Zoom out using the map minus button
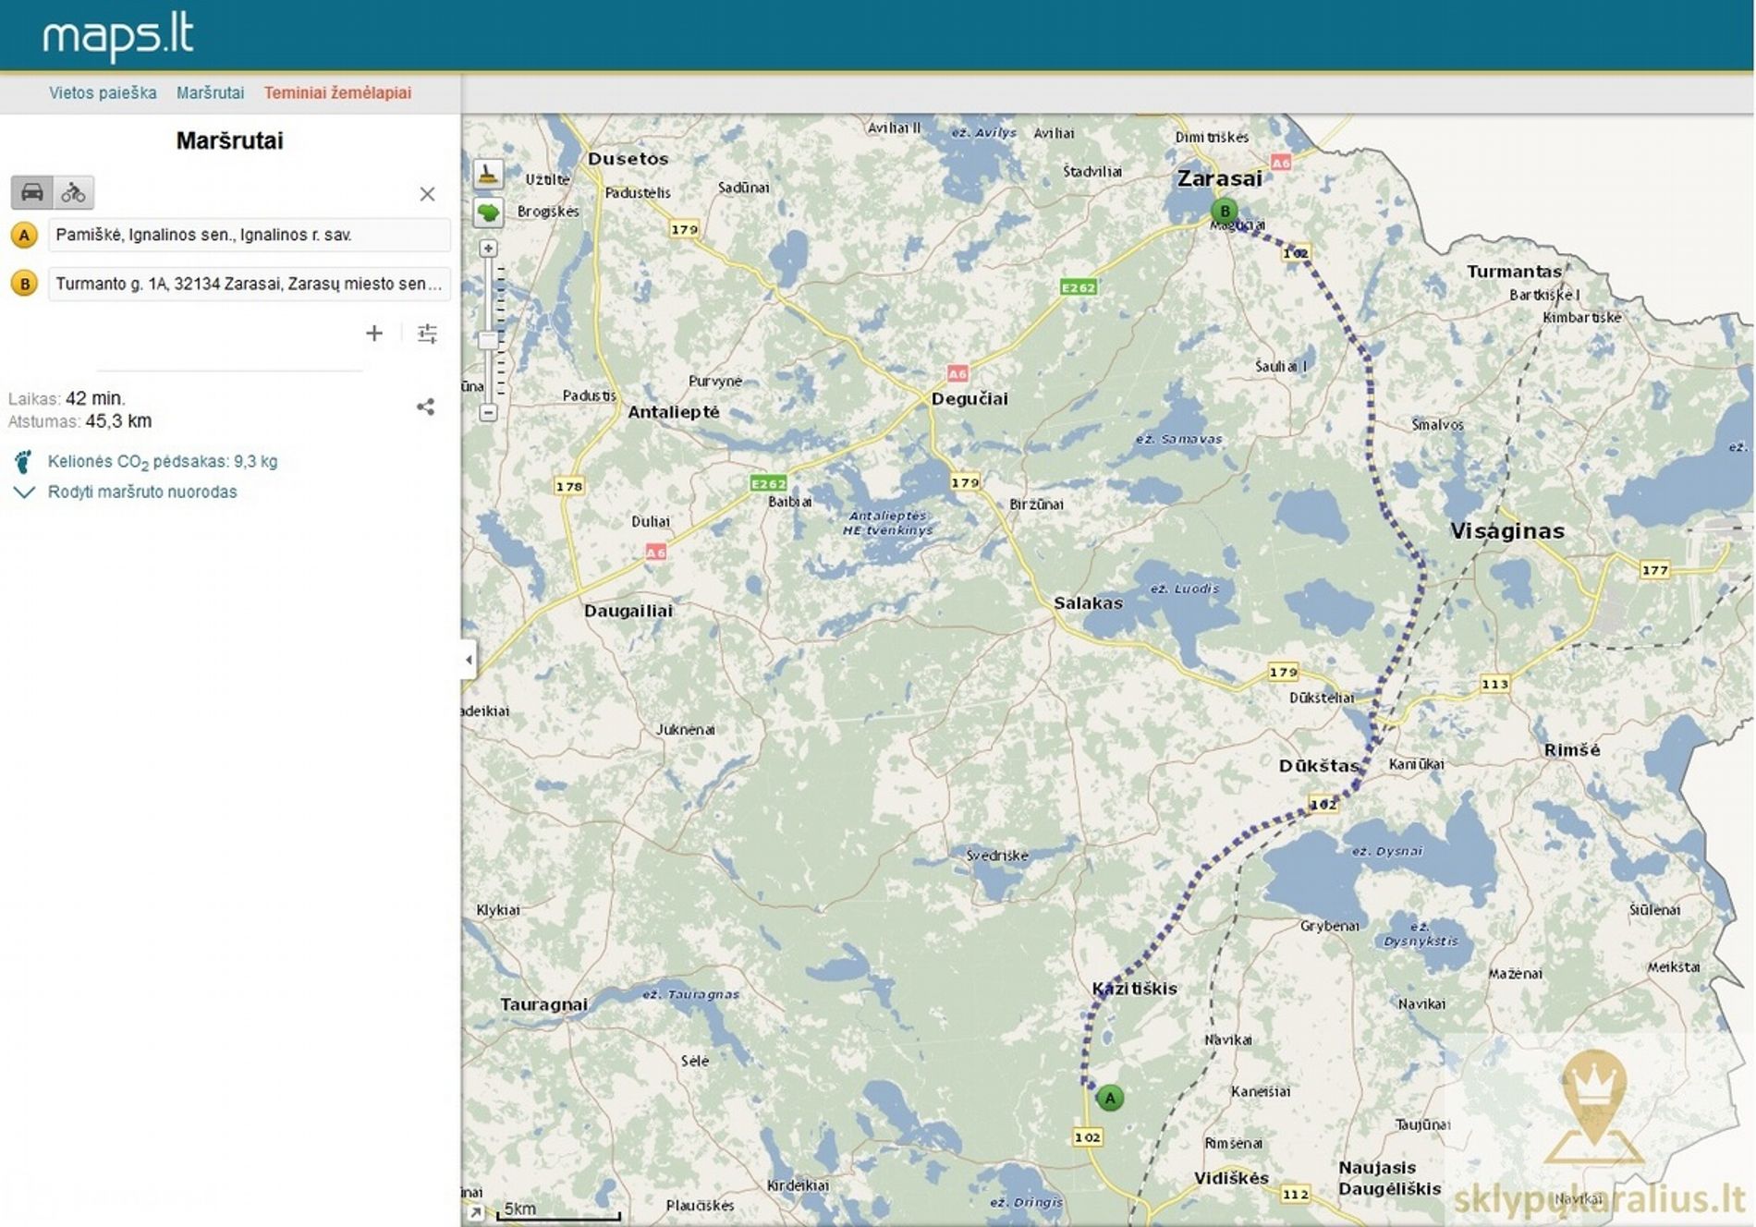The height and width of the screenshot is (1227, 1756). (488, 413)
